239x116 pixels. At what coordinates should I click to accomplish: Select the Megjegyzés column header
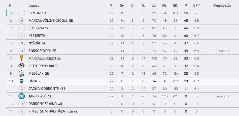click(x=222, y=6)
